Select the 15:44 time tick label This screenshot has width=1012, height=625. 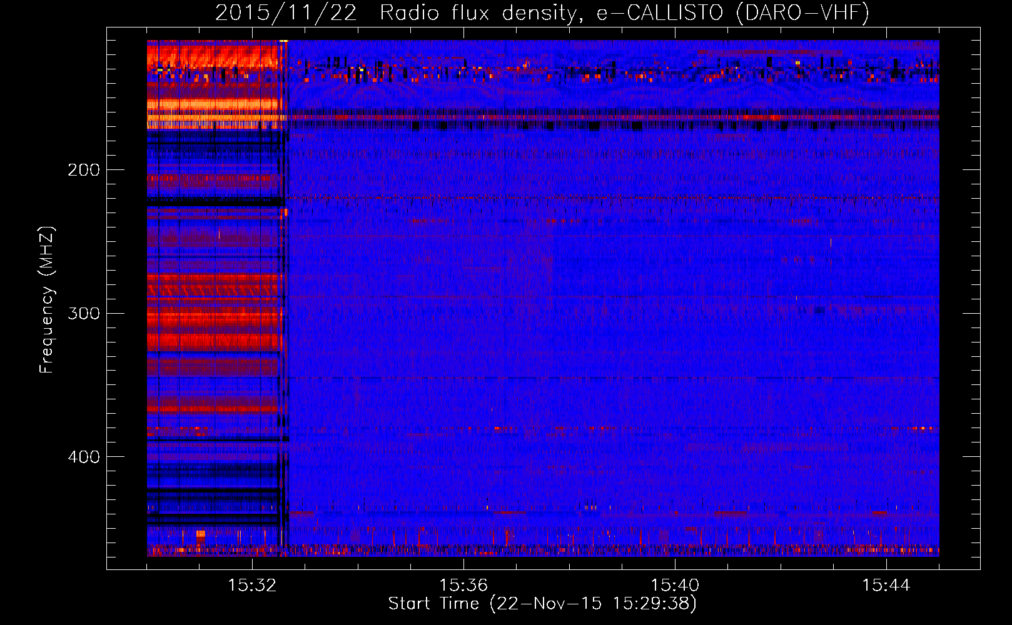click(886, 586)
